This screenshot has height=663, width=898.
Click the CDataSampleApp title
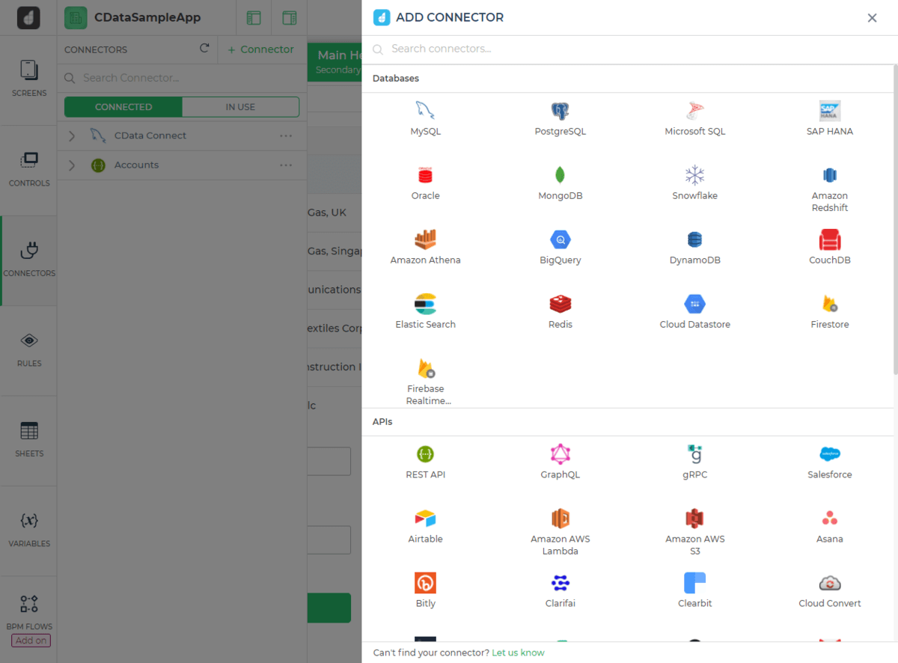click(x=147, y=17)
